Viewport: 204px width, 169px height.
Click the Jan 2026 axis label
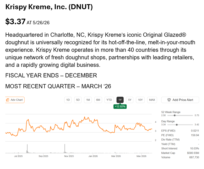(x=93, y=156)
